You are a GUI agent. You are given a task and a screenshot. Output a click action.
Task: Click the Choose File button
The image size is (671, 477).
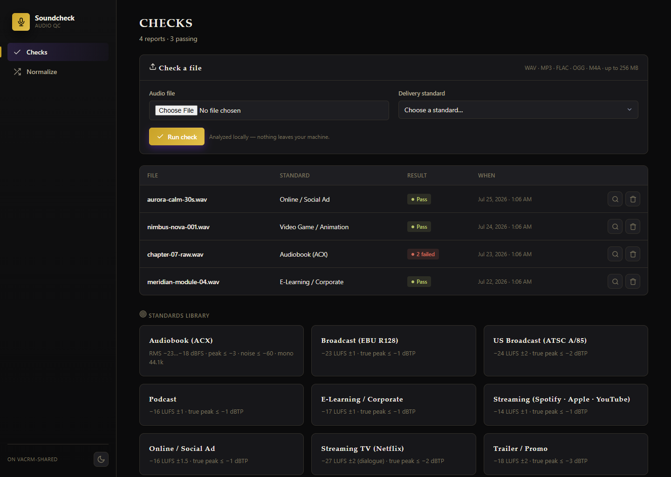[176, 110]
